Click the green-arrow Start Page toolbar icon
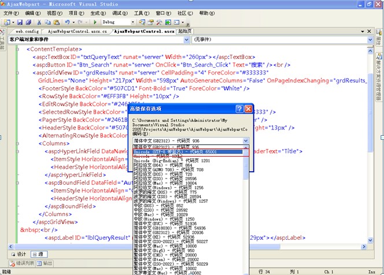The image size is (384, 275). [168, 23]
